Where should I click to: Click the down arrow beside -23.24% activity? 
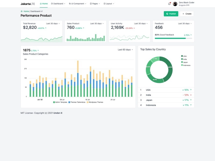point(134,28)
